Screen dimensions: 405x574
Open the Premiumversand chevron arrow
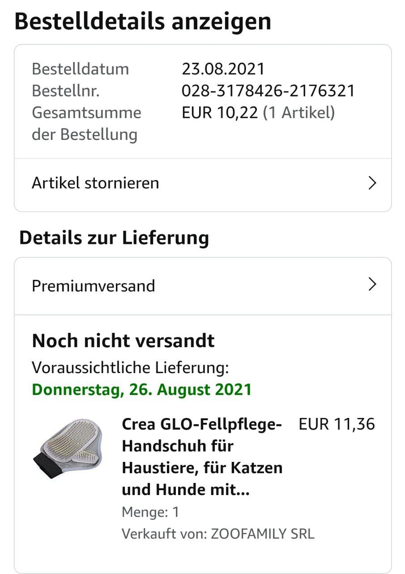pyautogui.click(x=372, y=284)
